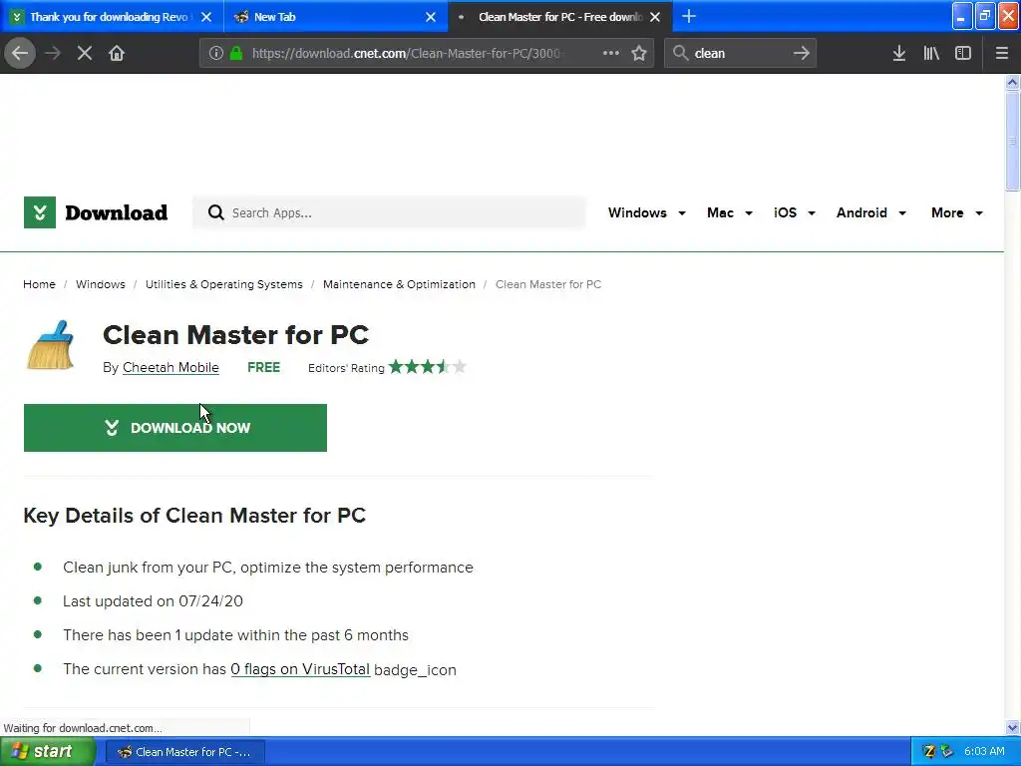The height and width of the screenshot is (766, 1021).
Task: Switch to the 'Thank you for downloading Revo' tab
Action: [x=112, y=17]
